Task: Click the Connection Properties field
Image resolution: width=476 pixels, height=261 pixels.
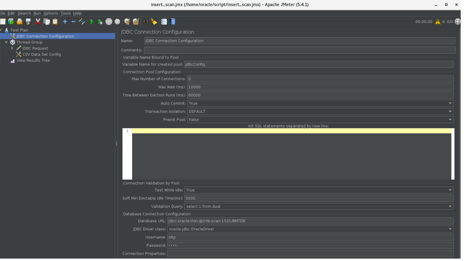Action: click(x=310, y=254)
